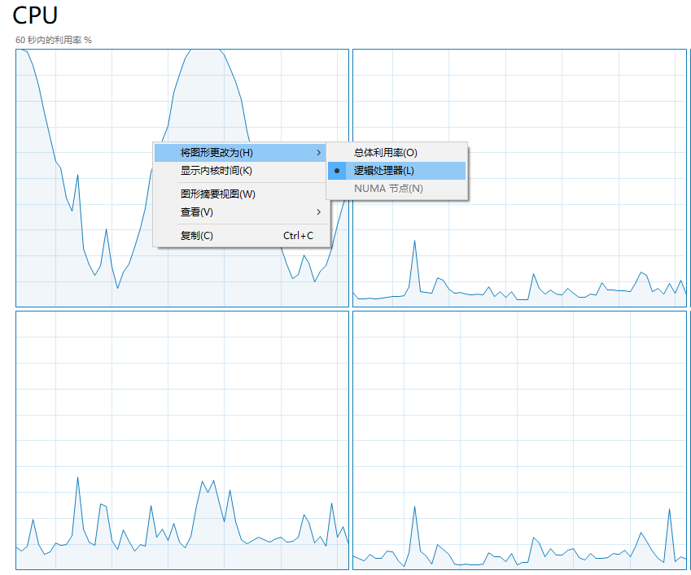The width and height of the screenshot is (691, 575).
Task: Click the "60 秒内的利用率 %" label
Action: (x=54, y=37)
